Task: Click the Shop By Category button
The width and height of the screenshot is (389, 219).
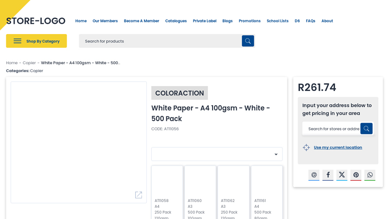Action: click(x=36, y=41)
